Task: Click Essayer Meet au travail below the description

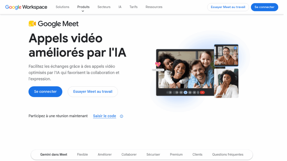Action: click(93, 92)
